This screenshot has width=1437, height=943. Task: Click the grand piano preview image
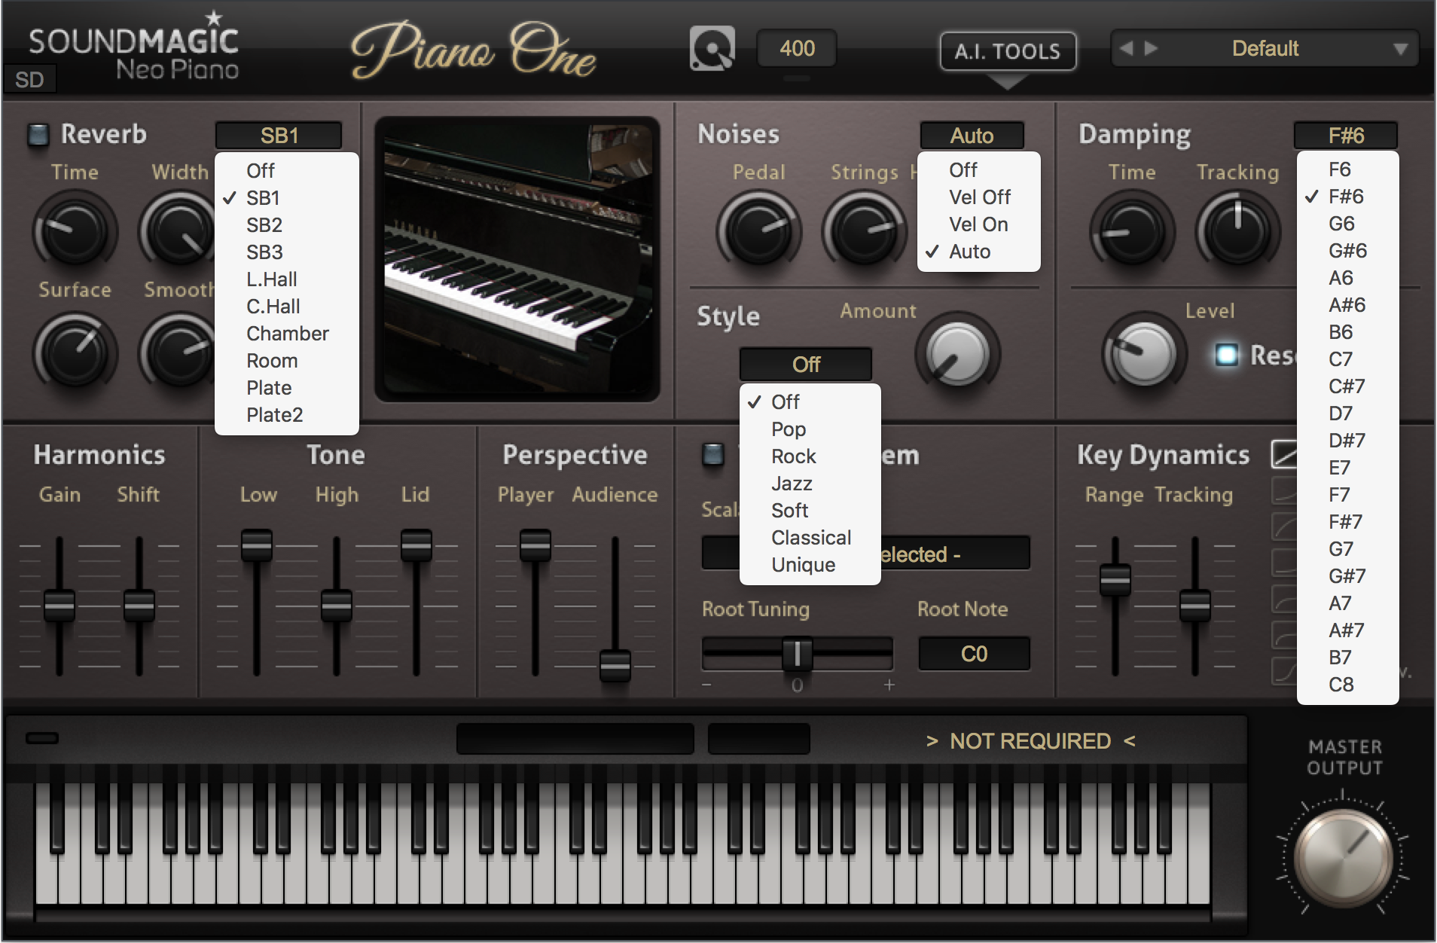[x=517, y=259]
